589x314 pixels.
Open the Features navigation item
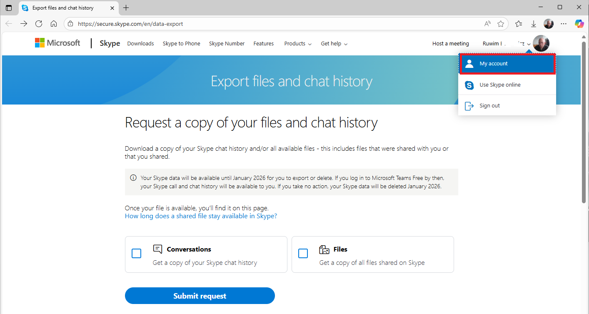point(264,43)
